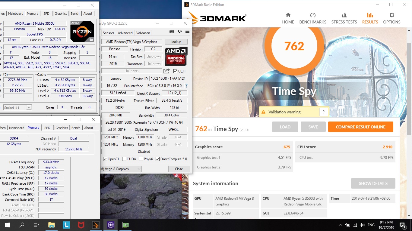Click the Ryzen 5 logo in CPU-Z
Screen dimensions: 412x231
(x=82, y=31)
